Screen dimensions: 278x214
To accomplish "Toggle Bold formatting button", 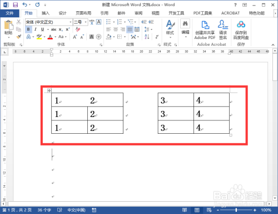I will (28, 30).
